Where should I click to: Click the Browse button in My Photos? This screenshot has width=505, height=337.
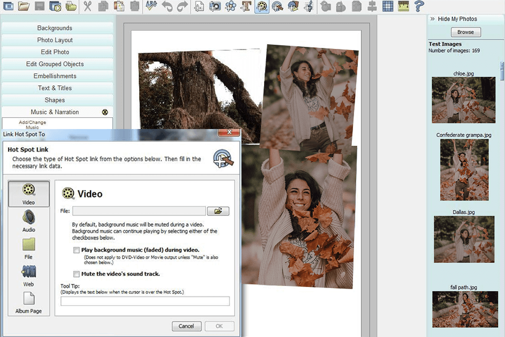coord(466,32)
